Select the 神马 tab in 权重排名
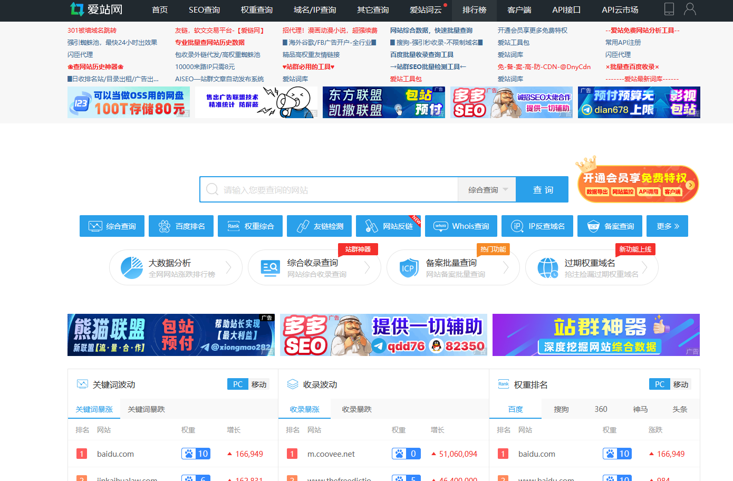Viewport: 733px width, 481px height. (x=640, y=409)
